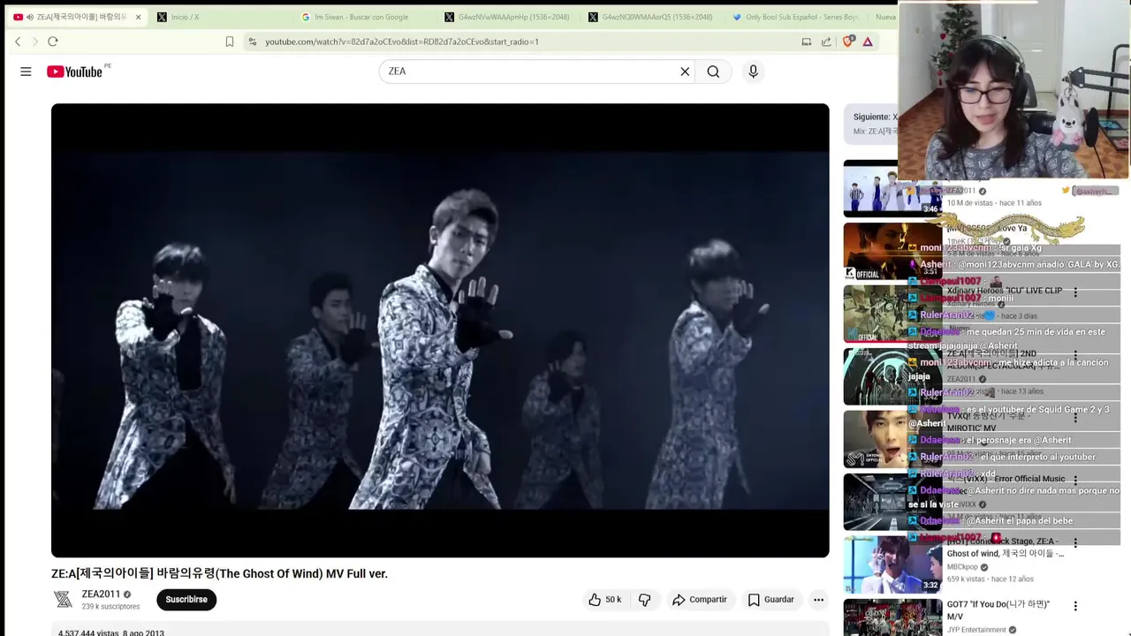Open Brave Rewards triangle icon
The width and height of the screenshot is (1131, 636).
868,42
